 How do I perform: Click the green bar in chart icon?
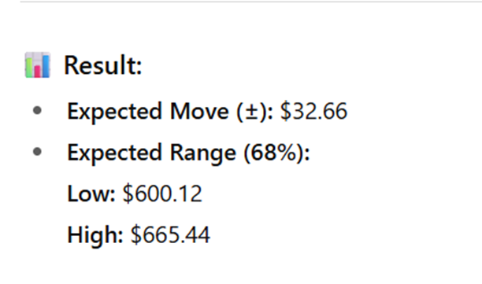29,68
